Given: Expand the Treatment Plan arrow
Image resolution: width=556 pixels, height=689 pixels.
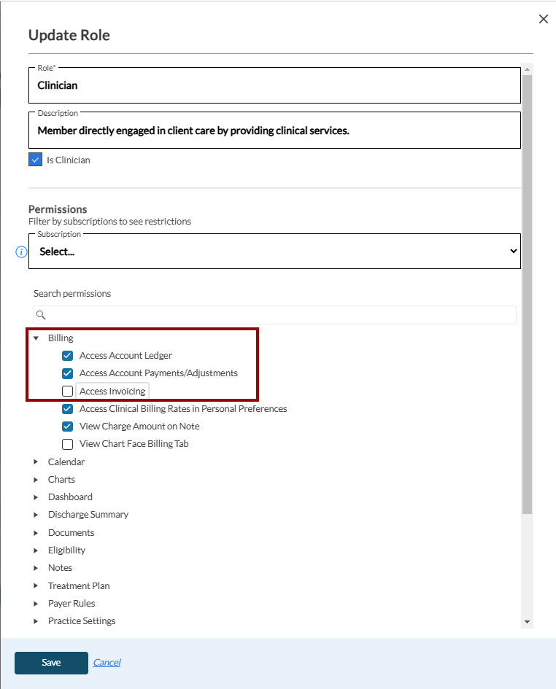Looking at the screenshot, I should tap(36, 586).
